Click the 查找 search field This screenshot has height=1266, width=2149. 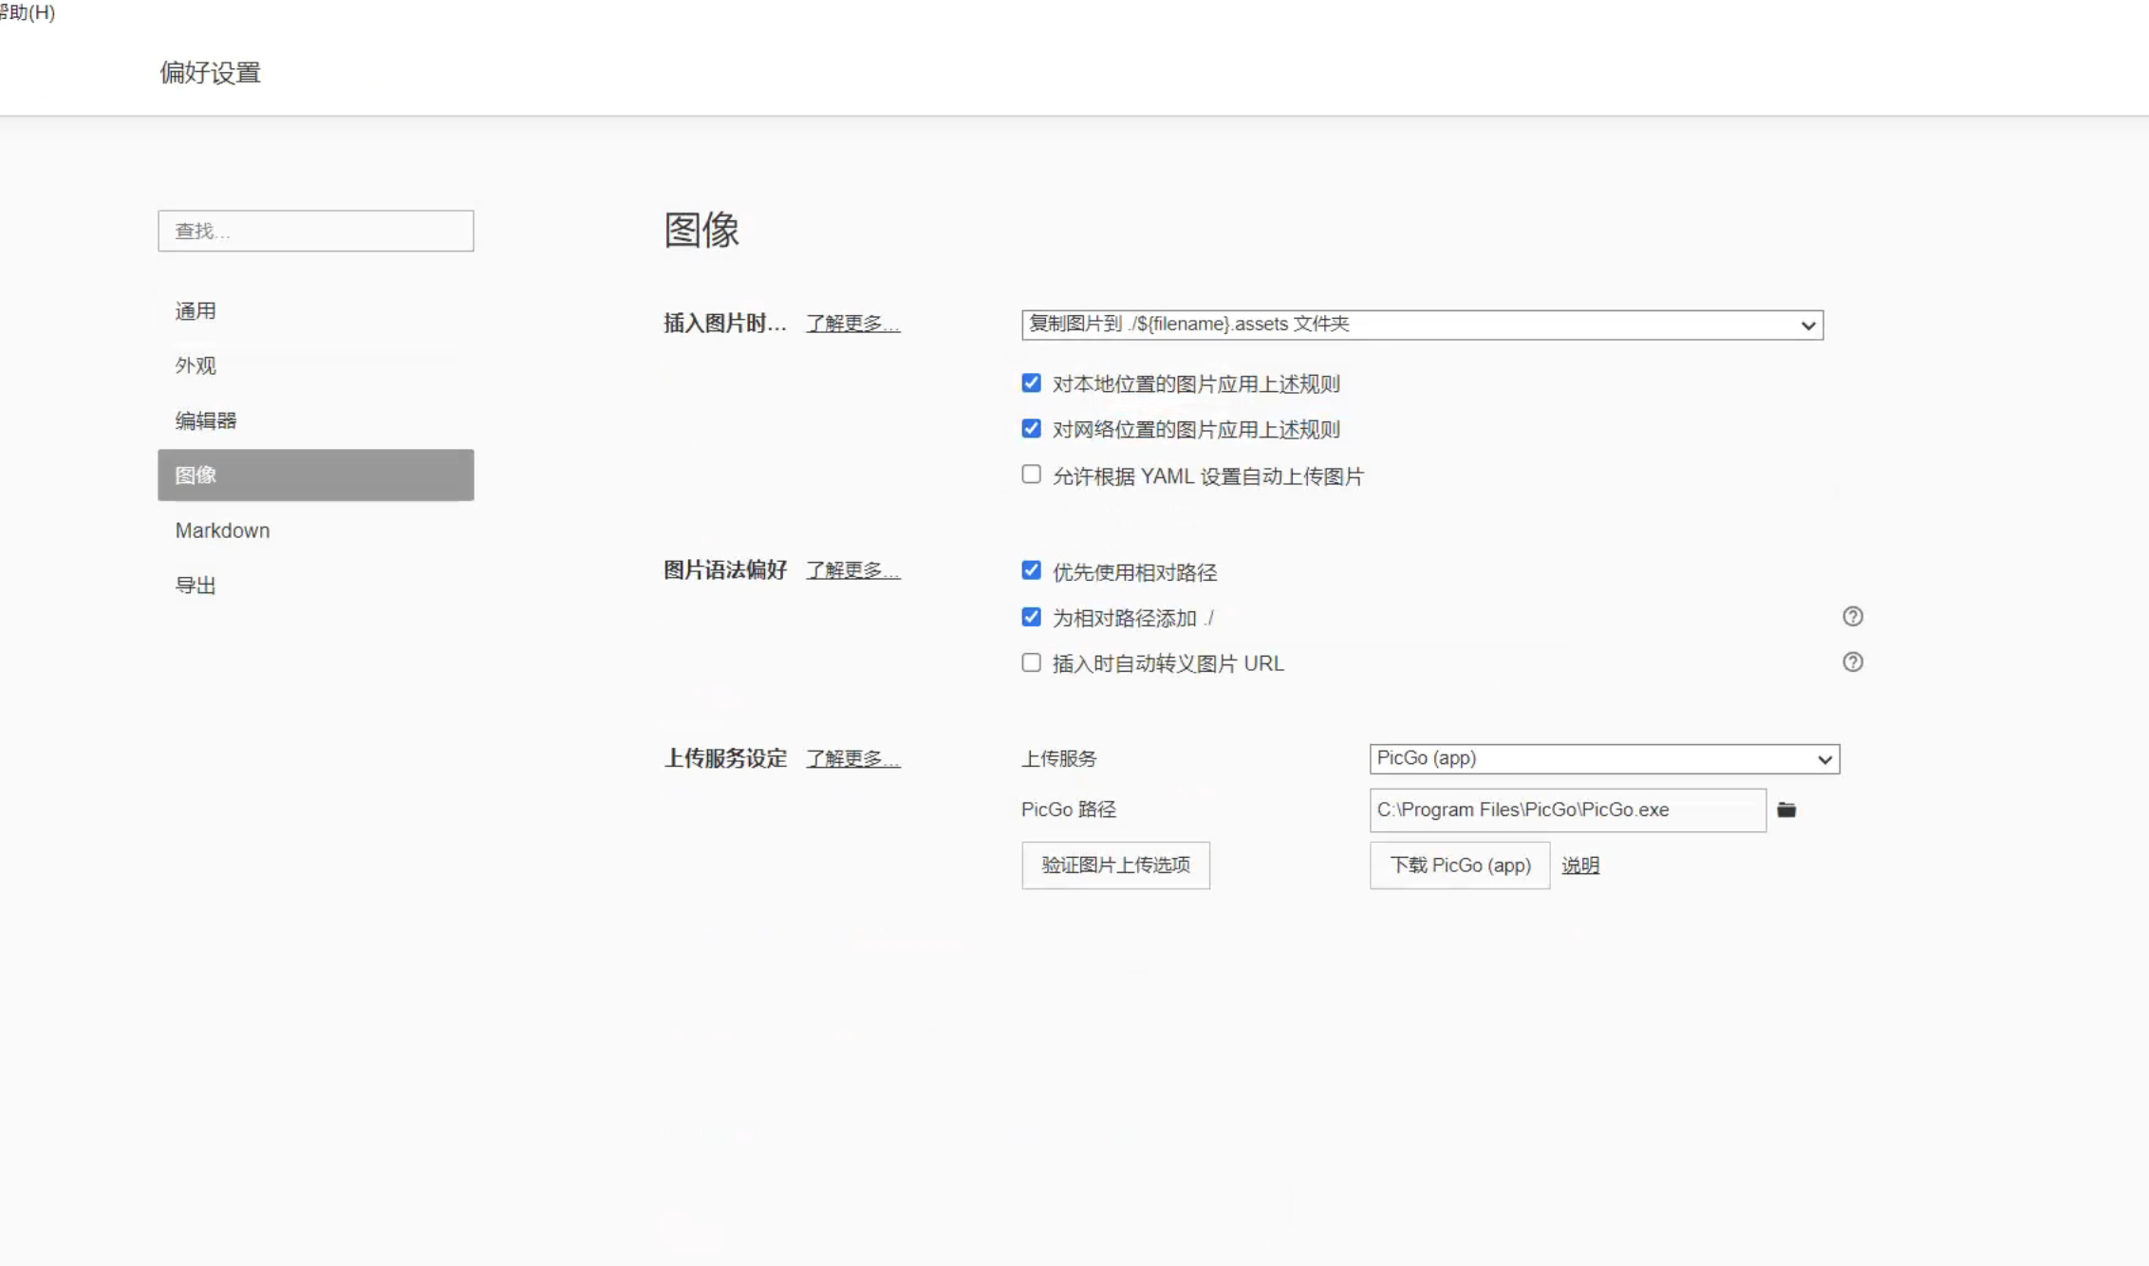pos(315,231)
